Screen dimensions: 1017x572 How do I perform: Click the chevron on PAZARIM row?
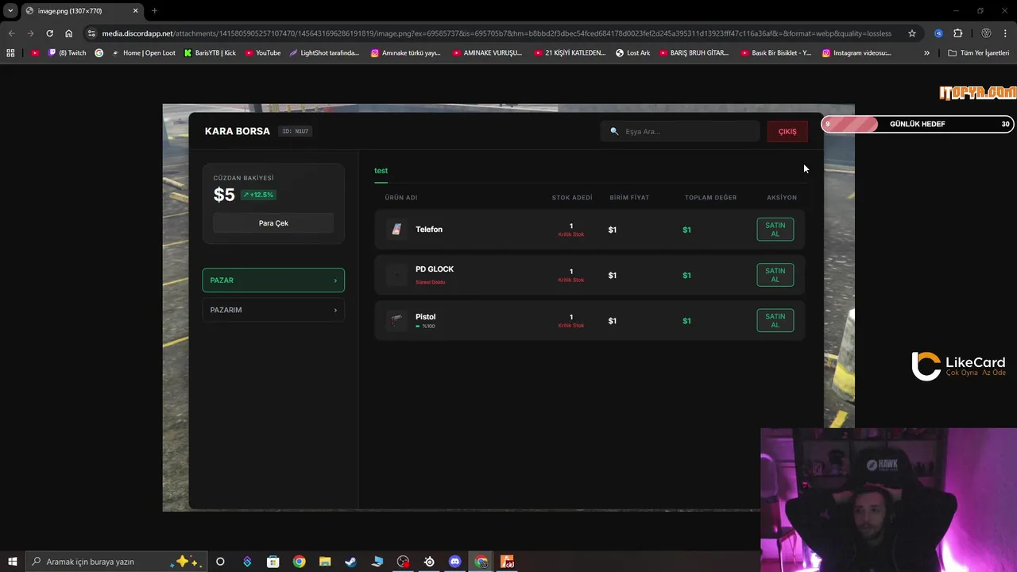point(335,310)
